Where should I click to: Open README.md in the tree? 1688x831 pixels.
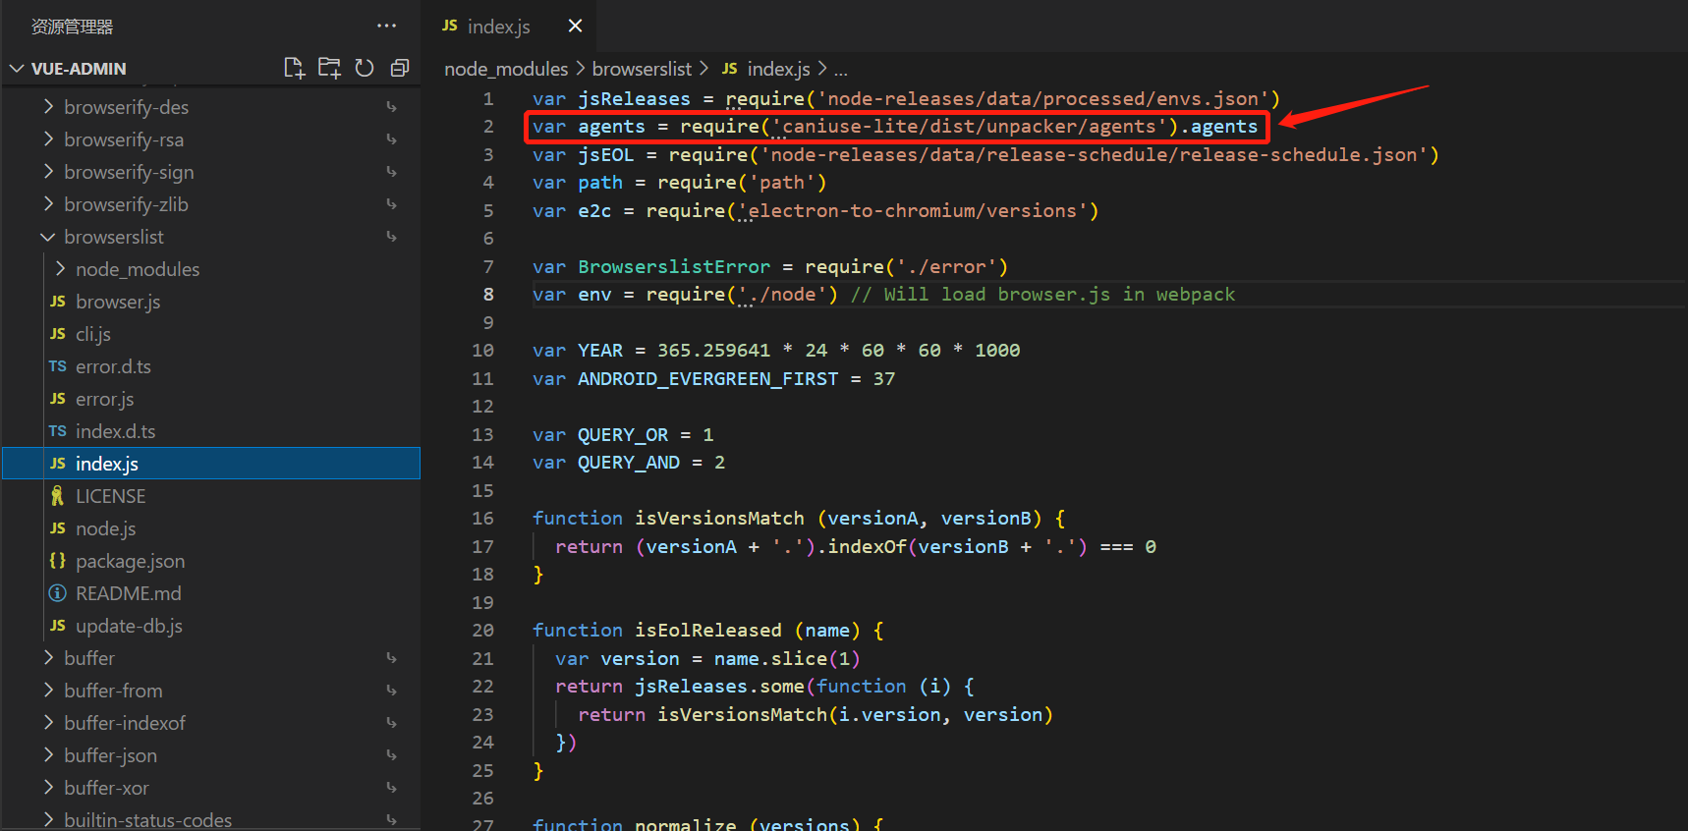[211, 593]
